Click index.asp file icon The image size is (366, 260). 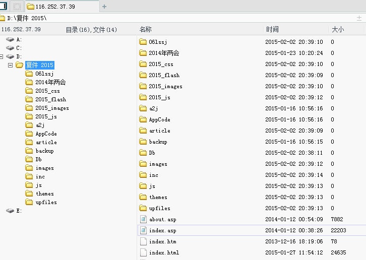(143, 230)
